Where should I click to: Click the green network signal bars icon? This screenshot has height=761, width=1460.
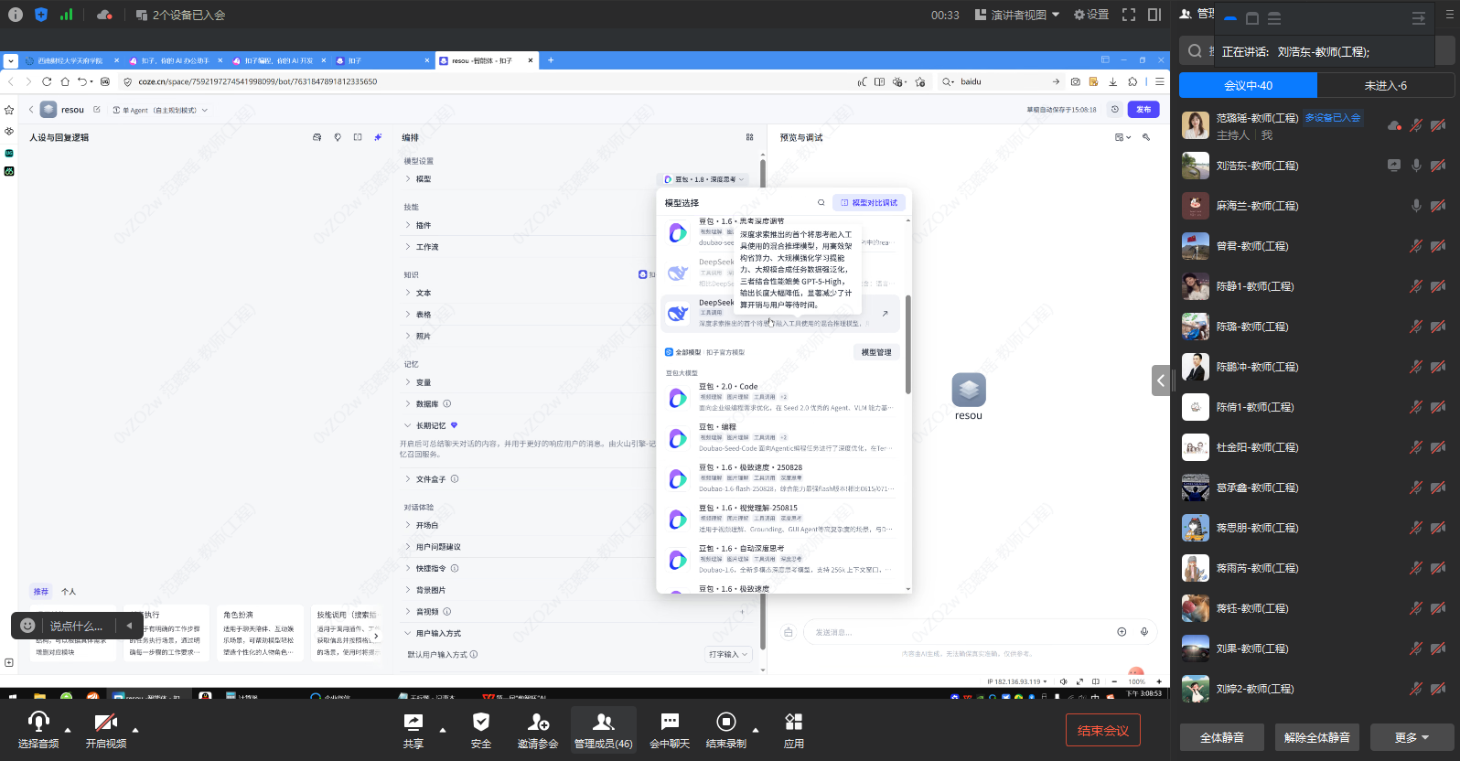66,15
